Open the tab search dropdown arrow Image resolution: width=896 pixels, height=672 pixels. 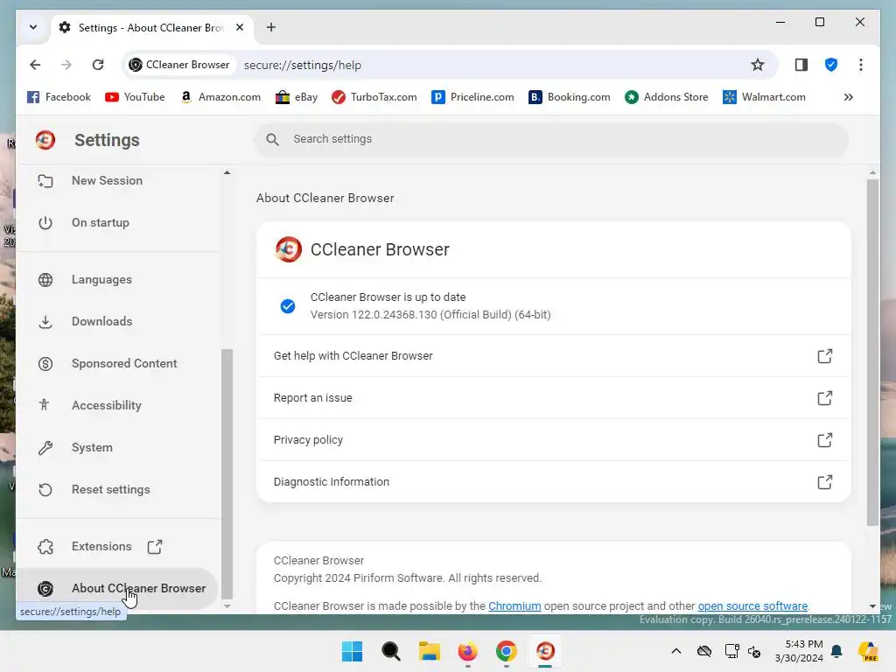(x=33, y=27)
